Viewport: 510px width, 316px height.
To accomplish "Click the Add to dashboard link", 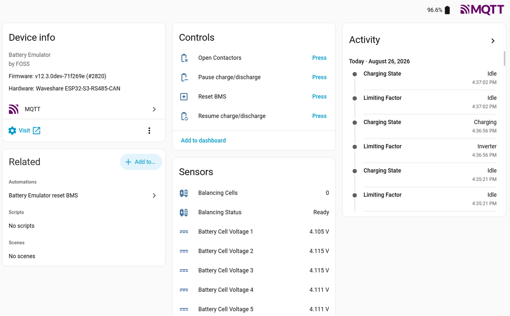I will pos(203,141).
